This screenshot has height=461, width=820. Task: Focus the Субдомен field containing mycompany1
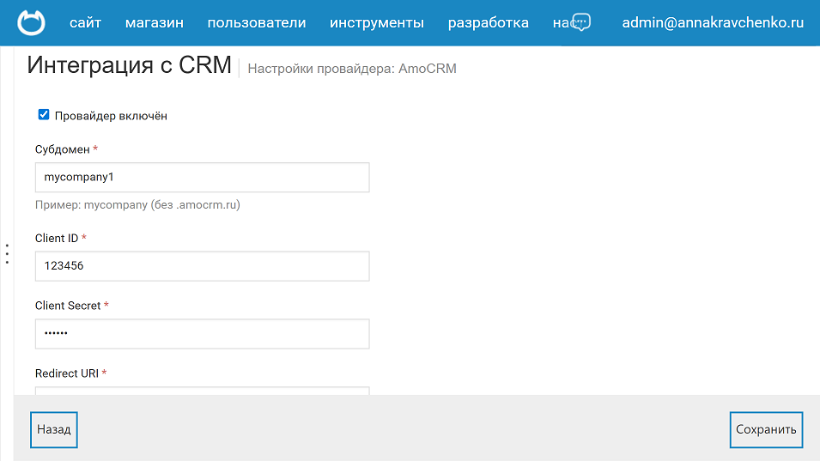[x=202, y=178]
